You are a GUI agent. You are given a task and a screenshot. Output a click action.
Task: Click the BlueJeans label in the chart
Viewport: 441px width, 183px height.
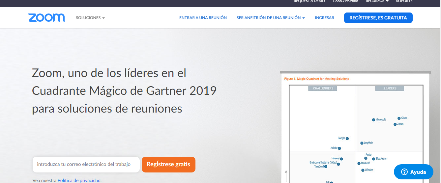381,159
